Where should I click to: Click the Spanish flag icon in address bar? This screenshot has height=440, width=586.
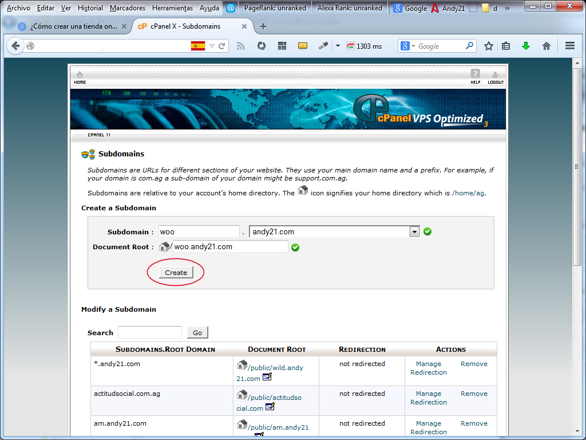[x=198, y=46]
